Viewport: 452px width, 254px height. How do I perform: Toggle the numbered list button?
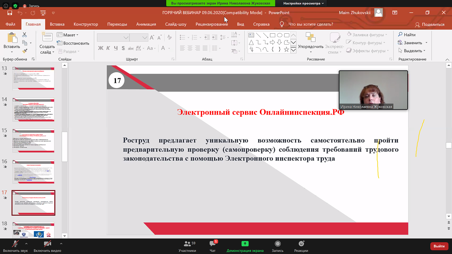(x=194, y=37)
